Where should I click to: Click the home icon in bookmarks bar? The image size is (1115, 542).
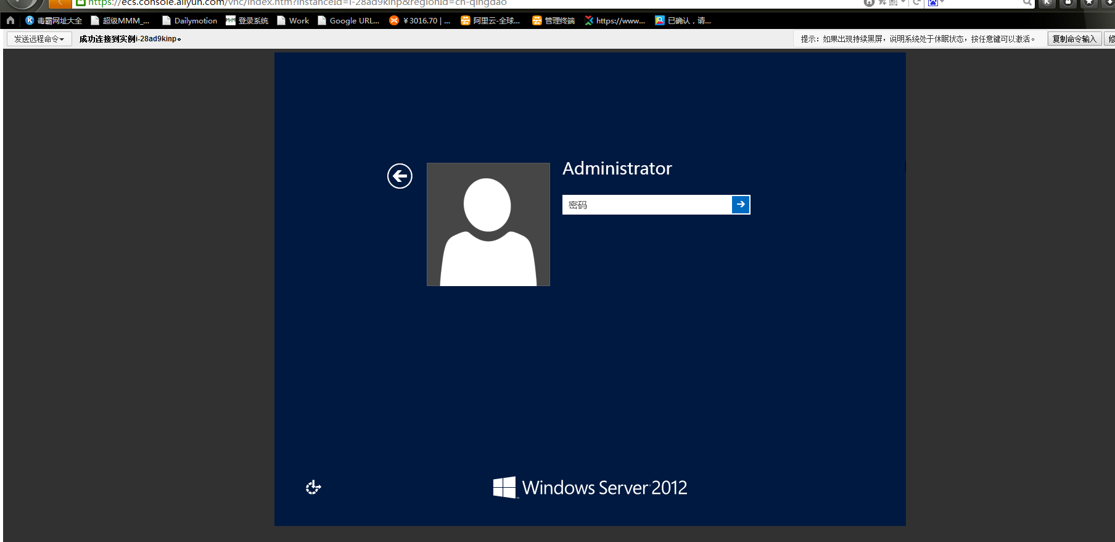(10, 20)
